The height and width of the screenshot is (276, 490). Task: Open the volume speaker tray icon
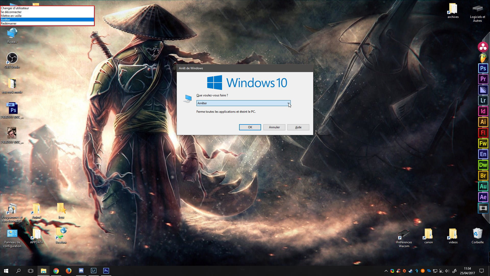click(x=447, y=271)
